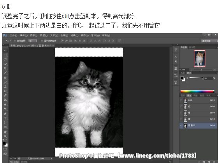218x163 pixels.
Task: Toggle visibility of Blue channel
Action: tap(181, 119)
